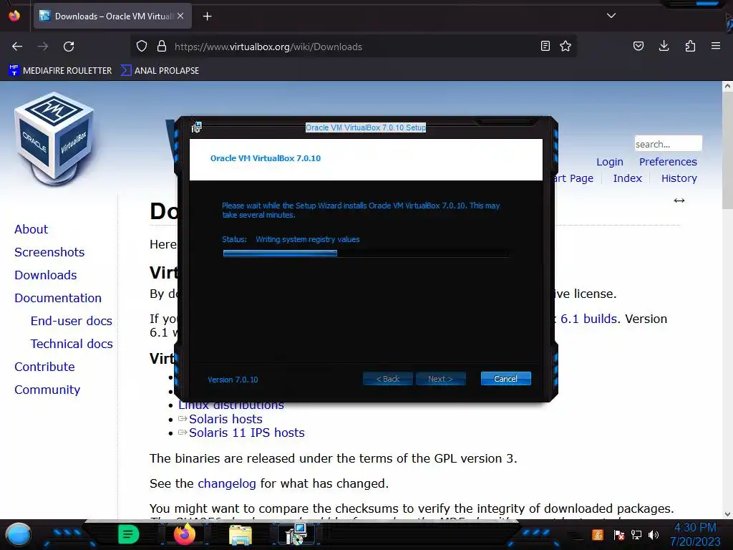This screenshot has width=733, height=550.
Task: Click the installer icon in Setup title bar
Action: (196, 127)
